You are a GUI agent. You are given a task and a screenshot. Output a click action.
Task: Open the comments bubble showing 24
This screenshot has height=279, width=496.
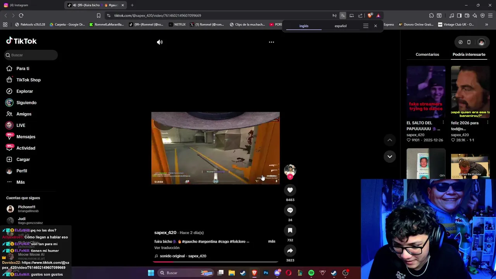tap(290, 210)
